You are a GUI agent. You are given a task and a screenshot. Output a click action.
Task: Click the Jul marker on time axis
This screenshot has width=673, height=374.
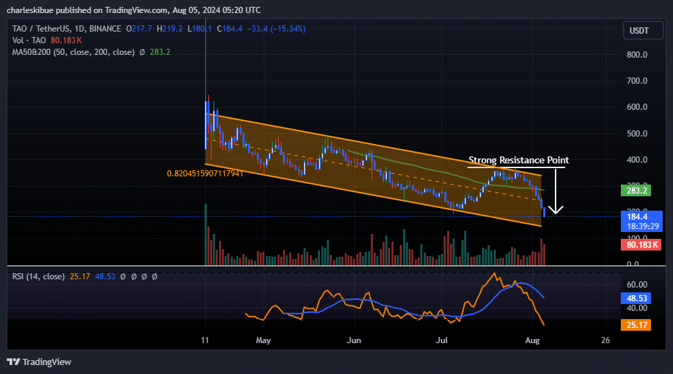click(x=443, y=340)
